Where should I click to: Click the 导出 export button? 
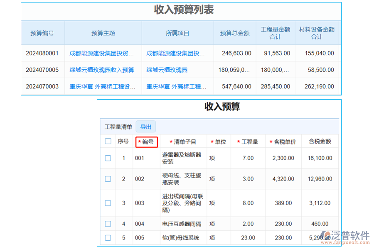pyautogui.click(x=146, y=127)
